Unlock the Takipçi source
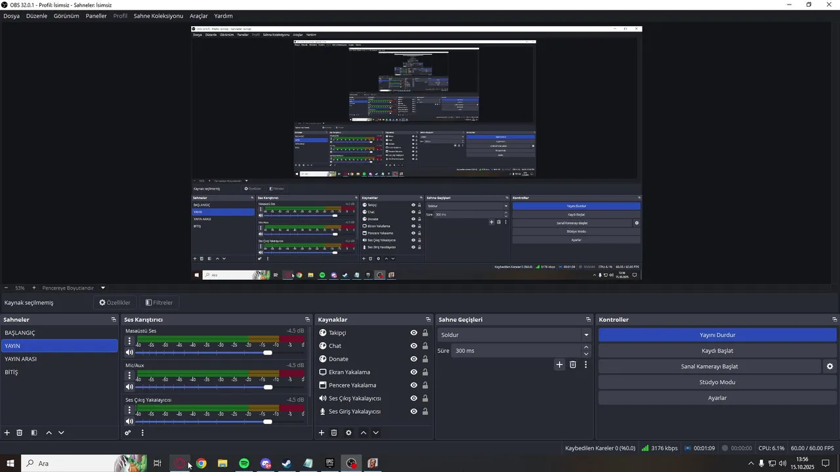The height and width of the screenshot is (472, 840). coord(425,333)
